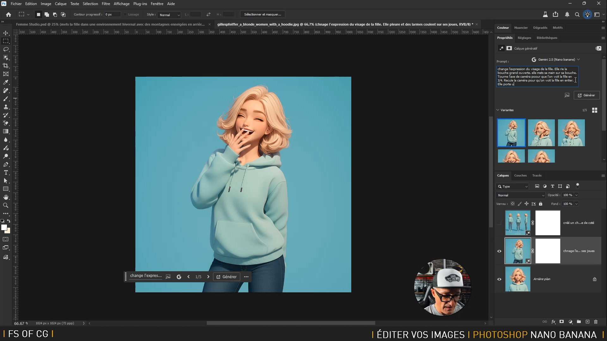Select the Clone Stamp tool
The width and height of the screenshot is (607, 341).
[x=6, y=107]
